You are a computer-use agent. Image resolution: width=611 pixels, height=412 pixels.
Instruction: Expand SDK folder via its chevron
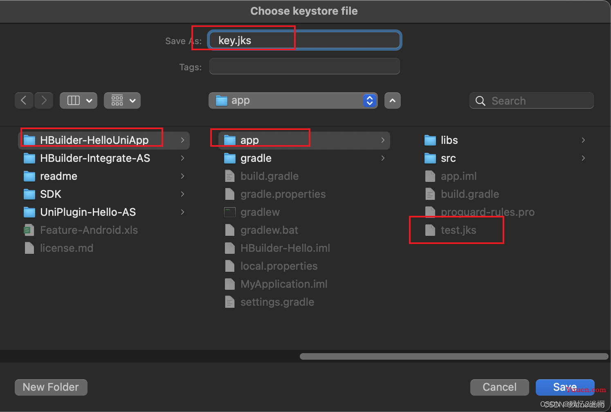(182, 194)
